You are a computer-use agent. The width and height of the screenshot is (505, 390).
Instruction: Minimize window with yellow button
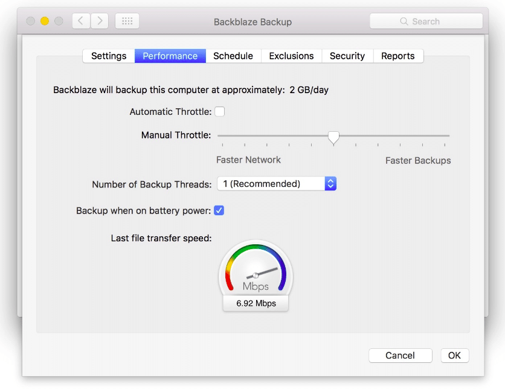[45, 21]
